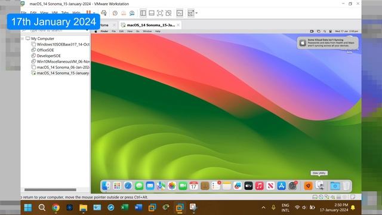This screenshot has height=215, width=382.
Task: Open Reminders from the dock
Action: tap(215, 186)
